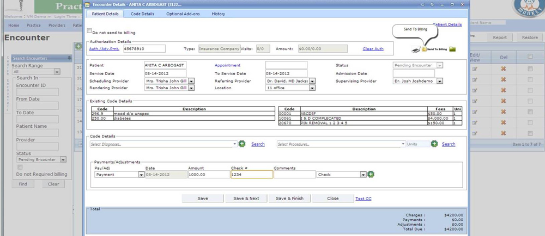Image resolution: width=545 pixels, height=236 pixels.
Task: Open Status dropdown in Search Encounters panel
Action: click(x=63, y=160)
